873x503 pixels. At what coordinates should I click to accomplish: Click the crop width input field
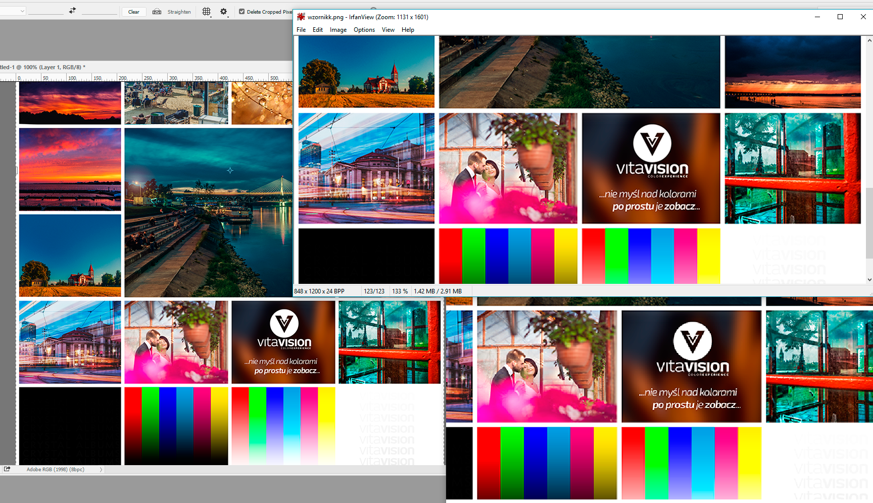[46, 11]
